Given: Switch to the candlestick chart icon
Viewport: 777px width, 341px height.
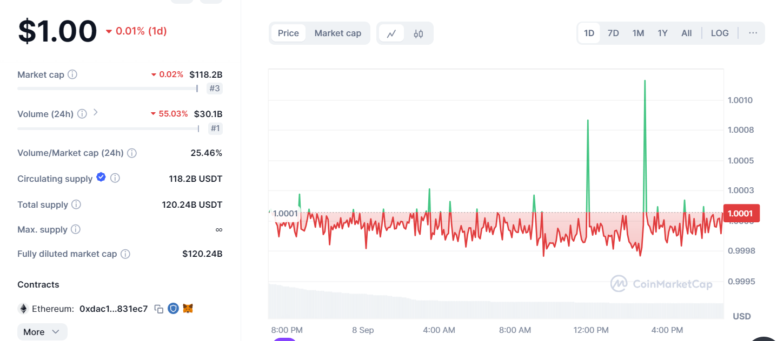Looking at the screenshot, I should (x=418, y=33).
